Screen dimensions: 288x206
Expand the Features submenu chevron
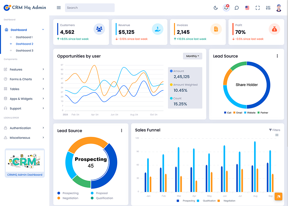43,69
